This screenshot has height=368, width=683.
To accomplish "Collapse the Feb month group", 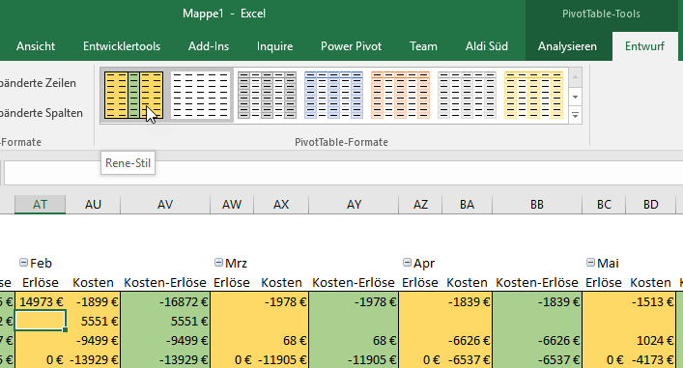I will [x=23, y=262].
